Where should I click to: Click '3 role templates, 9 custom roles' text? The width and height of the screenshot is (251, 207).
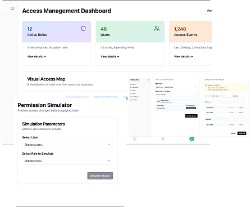click(x=47, y=48)
